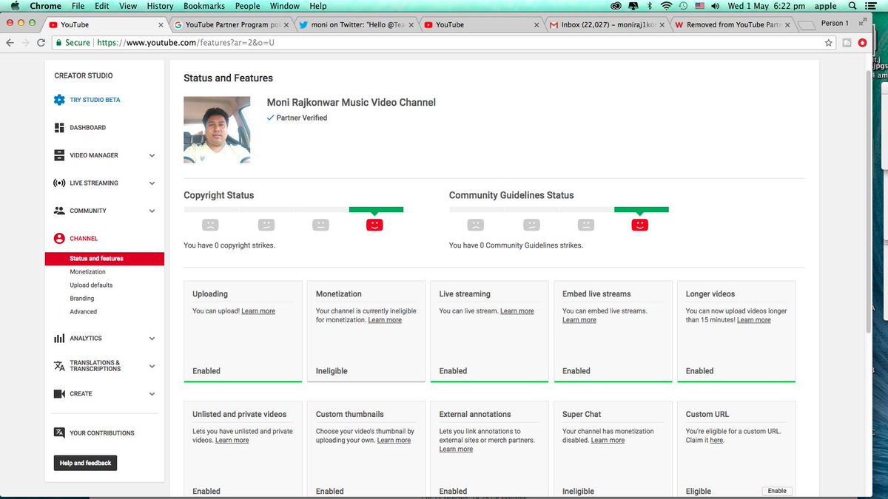The height and width of the screenshot is (499, 888).
Task: Switch to Removed from YouTube Partner tab
Action: pos(733,24)
